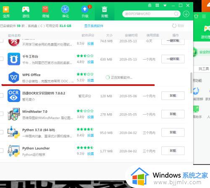Click 找工具 in the background window

coord(204,69)
